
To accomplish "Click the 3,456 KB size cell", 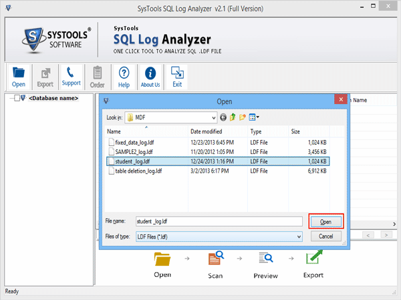I will pyautogui.click(x=317, y=152).
